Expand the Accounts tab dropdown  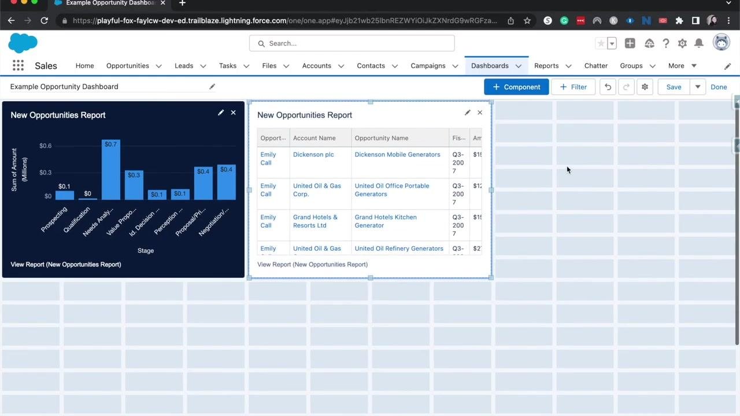(x=341, y=66)
